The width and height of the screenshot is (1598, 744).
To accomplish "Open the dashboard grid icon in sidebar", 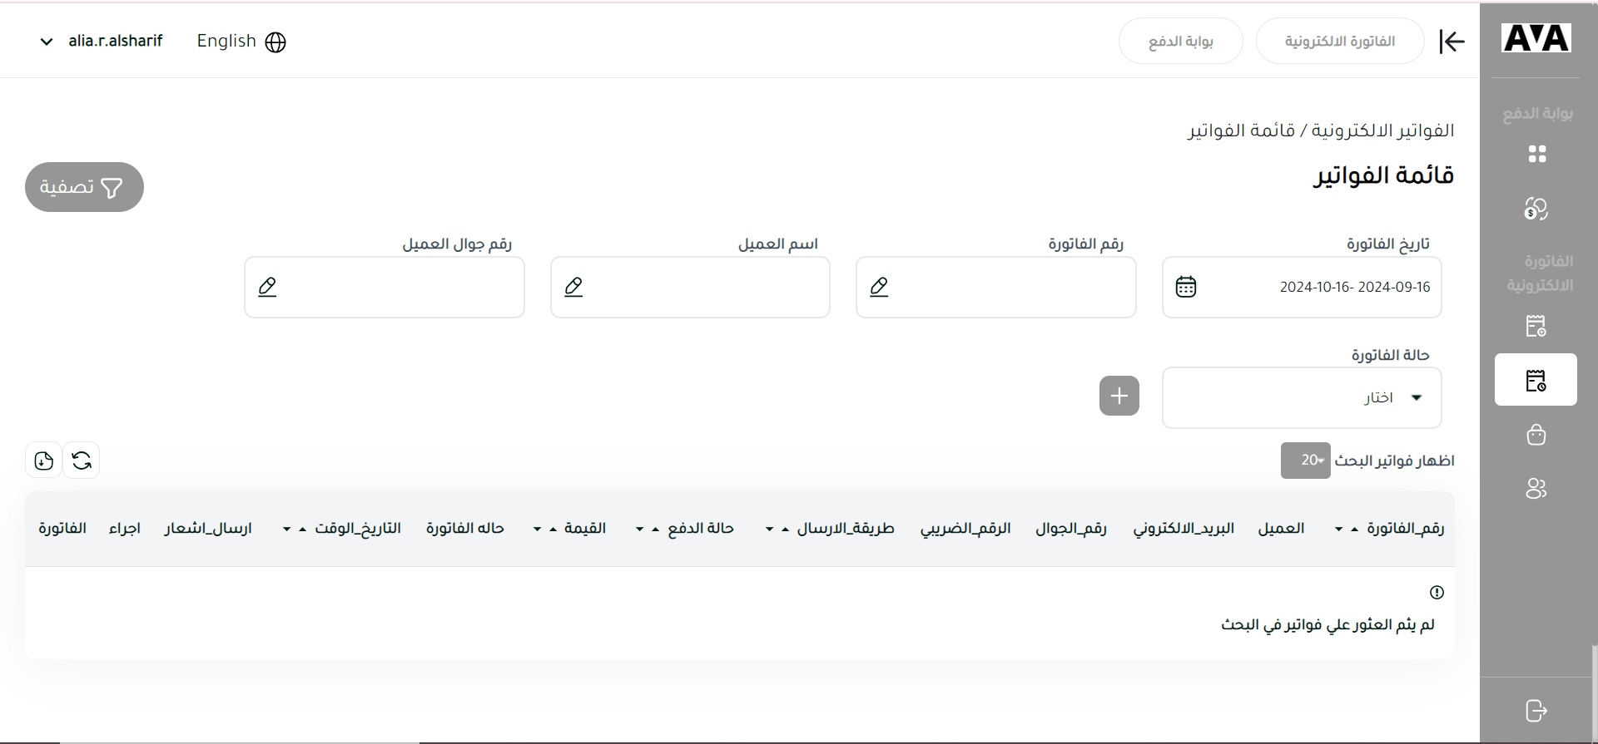I will 1536,154.
